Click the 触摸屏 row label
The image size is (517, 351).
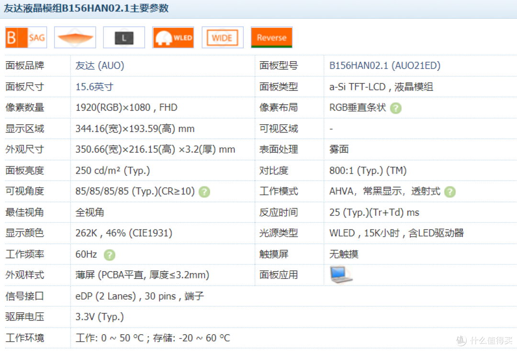274,254
